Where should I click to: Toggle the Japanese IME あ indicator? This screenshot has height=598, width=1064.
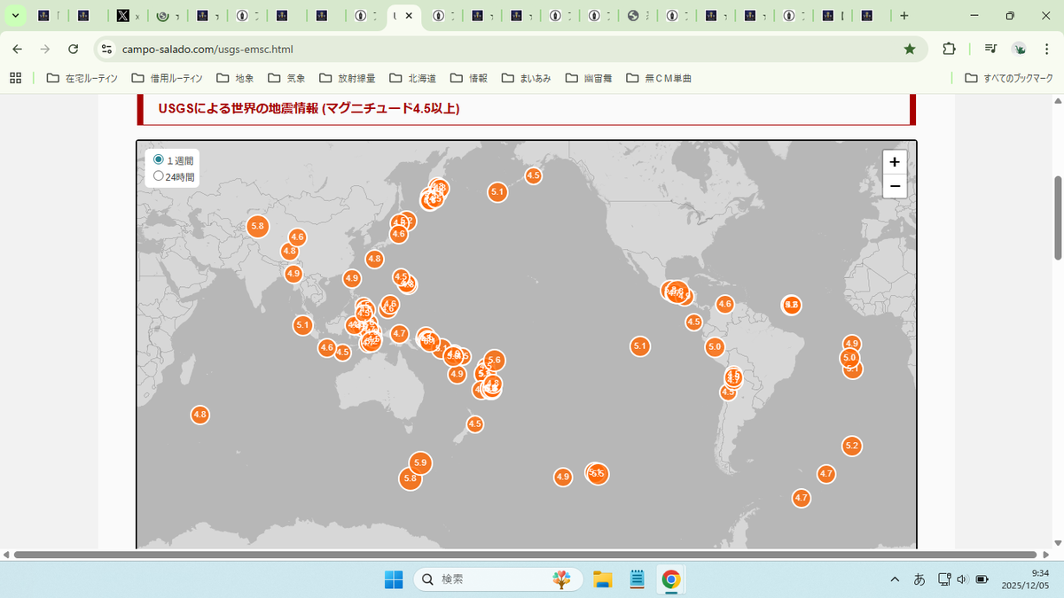pyautogui.click(x=919, y=579)
